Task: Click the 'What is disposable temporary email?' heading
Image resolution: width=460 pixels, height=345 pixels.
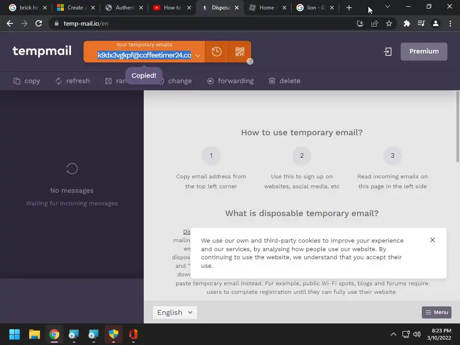Action: [302, 213]
